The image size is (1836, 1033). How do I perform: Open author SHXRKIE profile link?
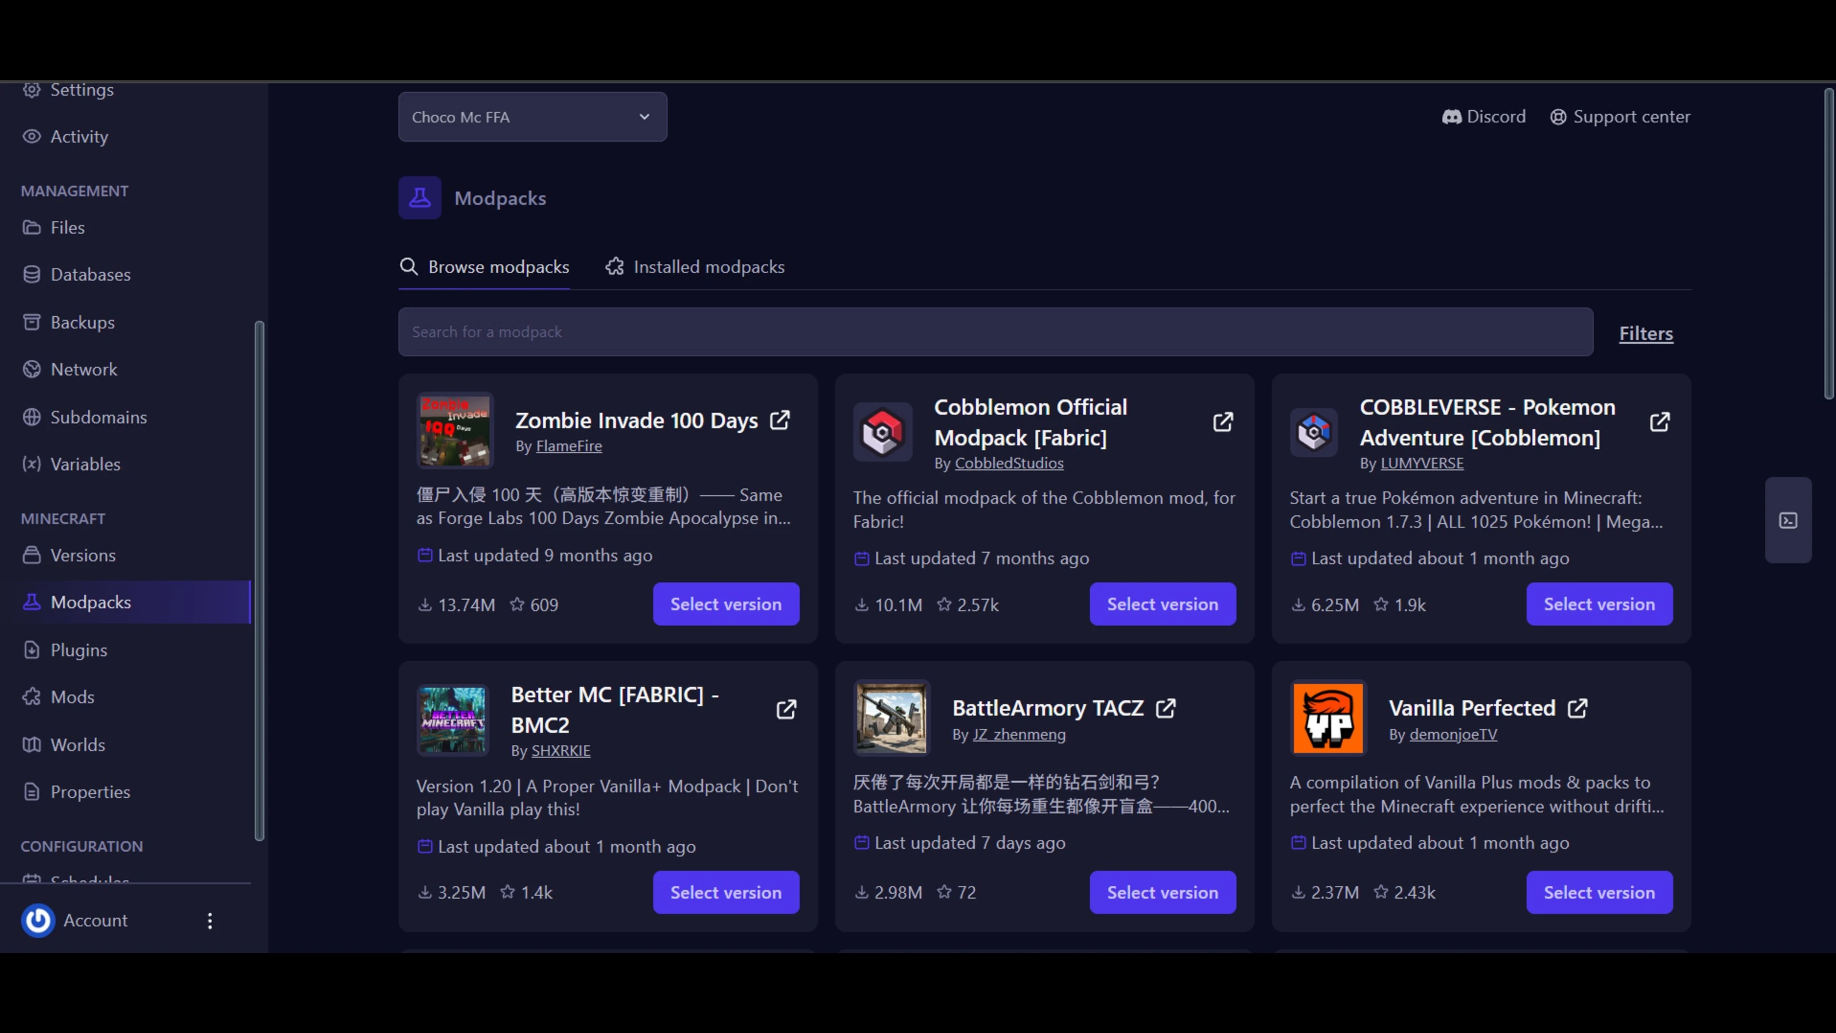560,751
